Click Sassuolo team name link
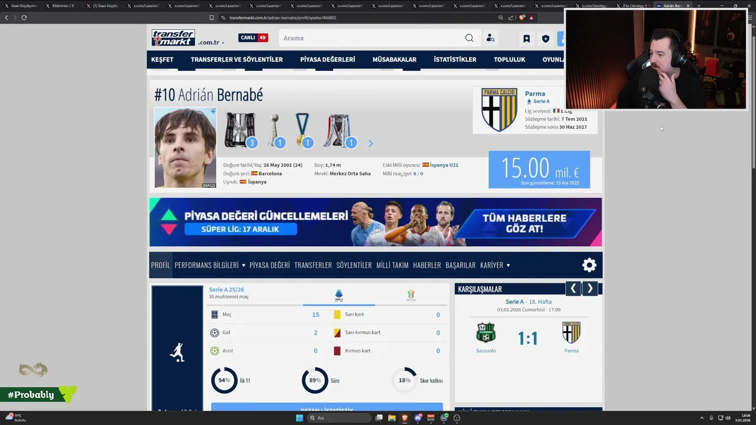Viewport: 756px width, 425px height. click(x=486, y=351)
